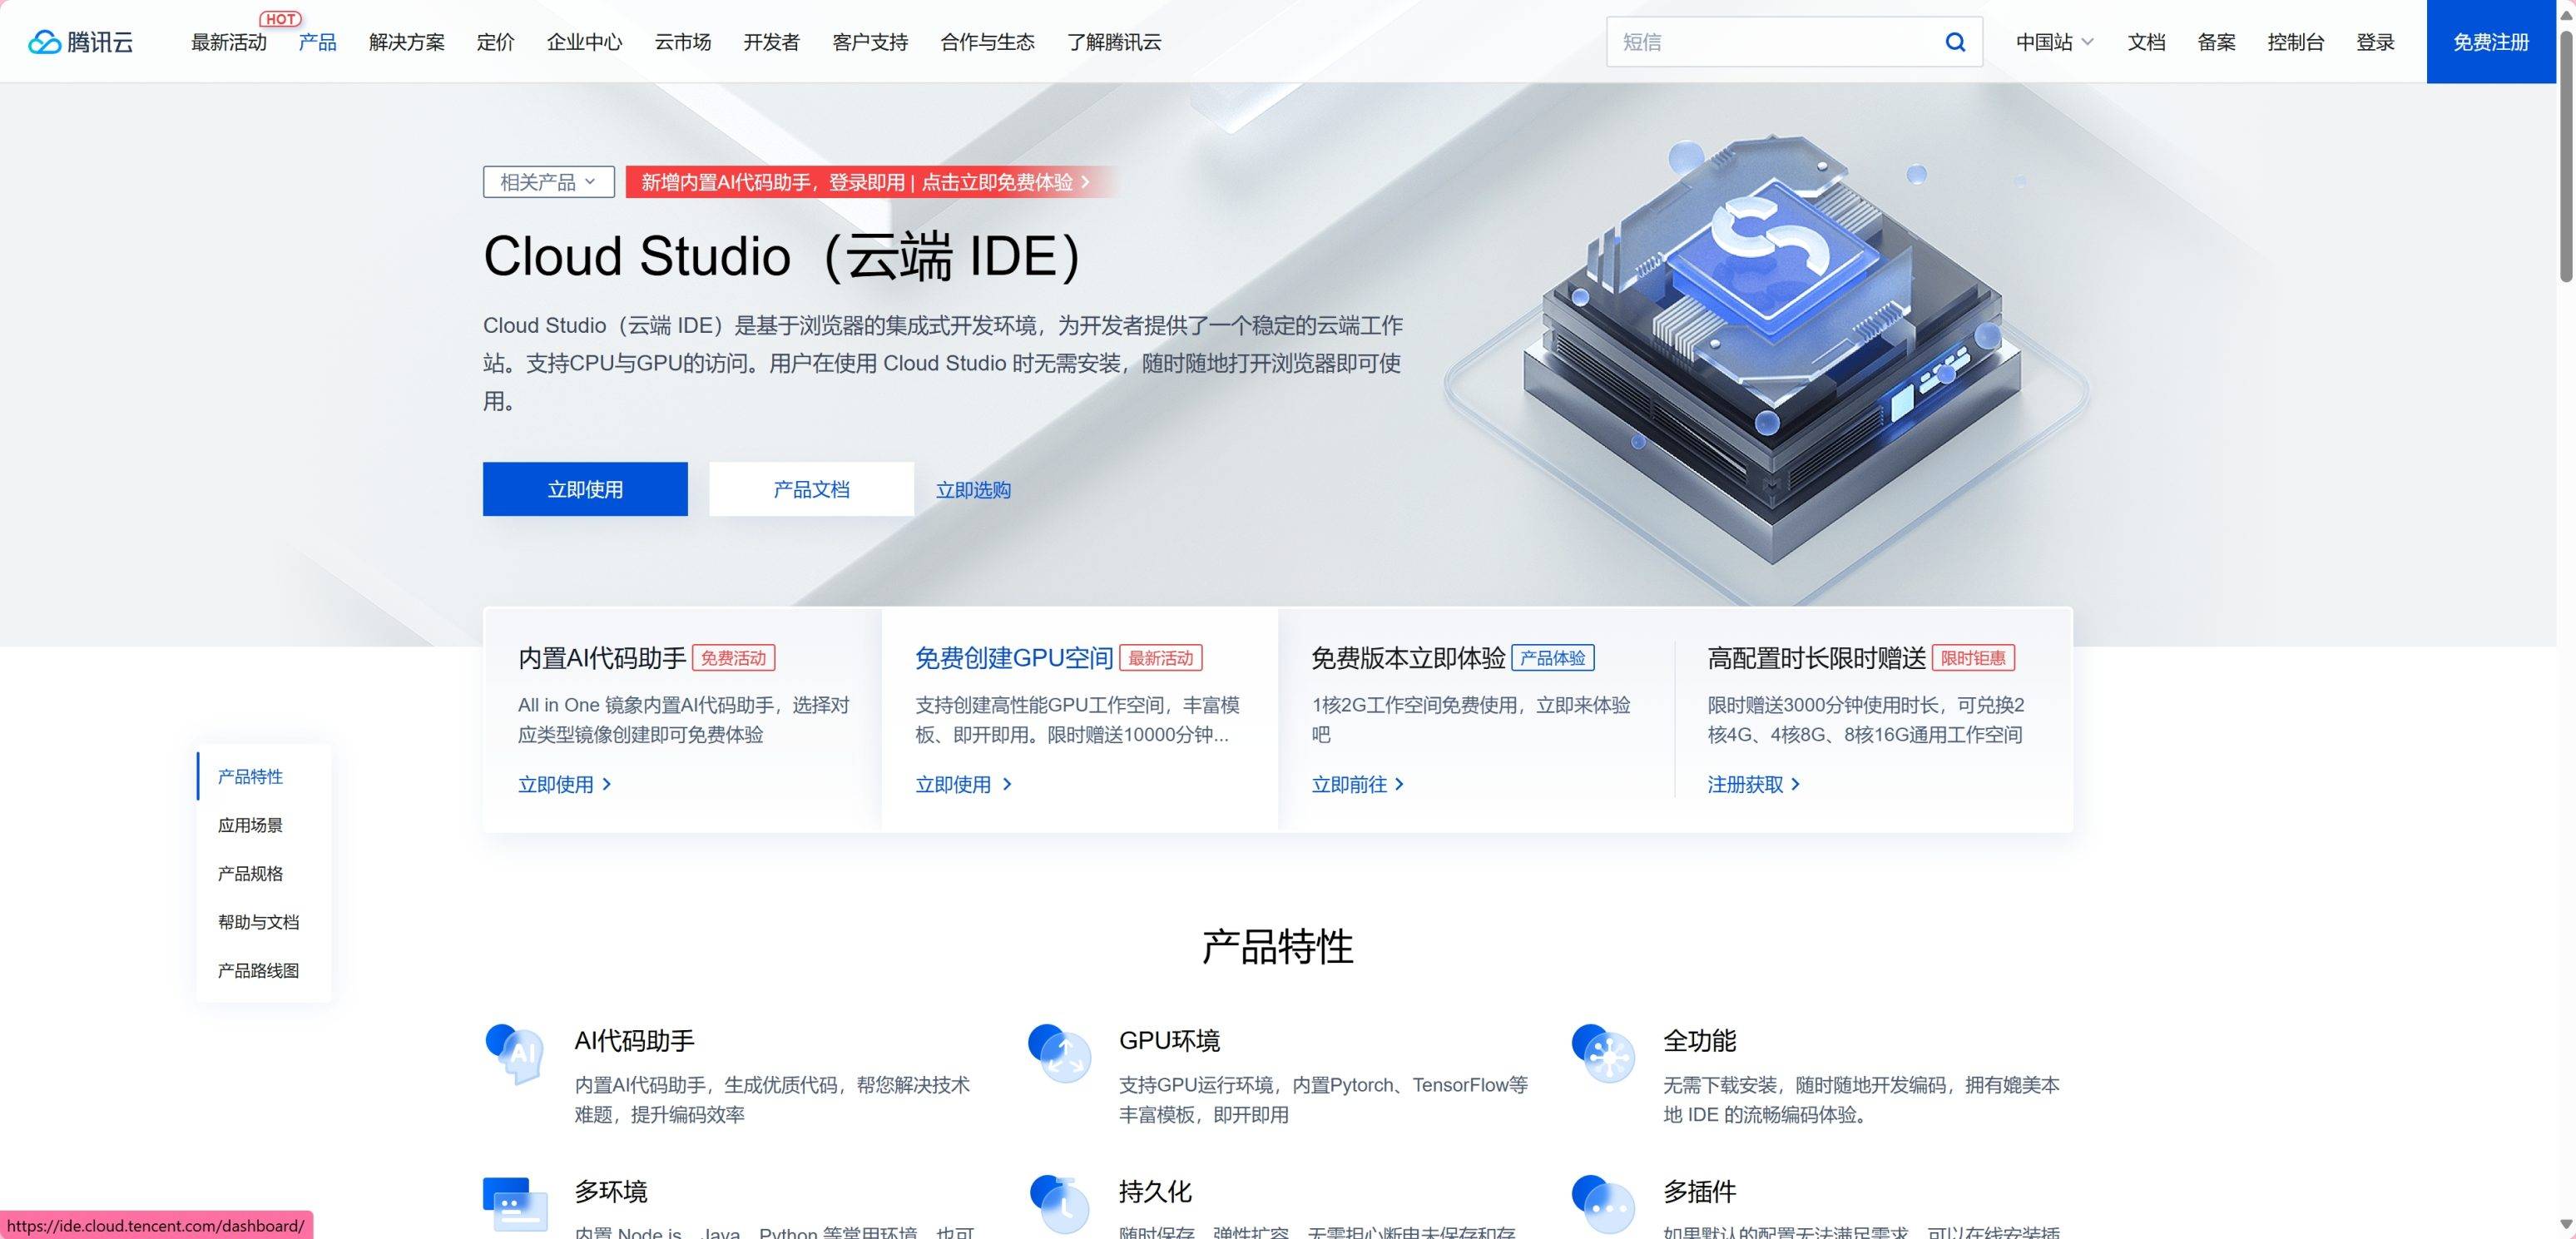This screenshot has width=2576, height=1239.
Task: Click the 全功能 feature icon
Action: click(x=1603, y=1053)
